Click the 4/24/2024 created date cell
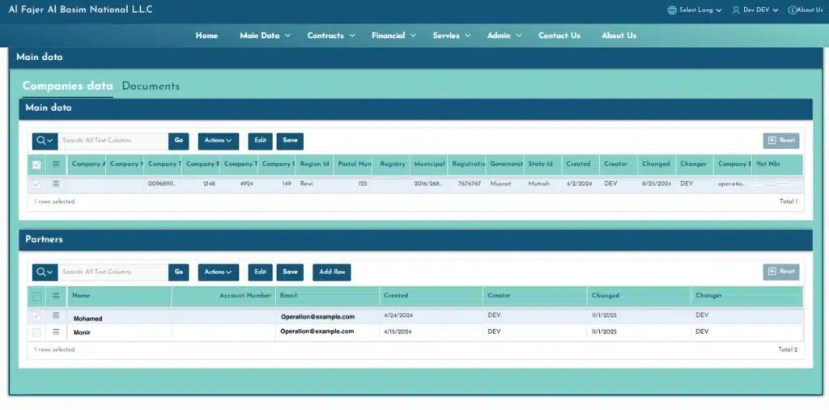Screen dimensions: 829x410 coord(431,316)
